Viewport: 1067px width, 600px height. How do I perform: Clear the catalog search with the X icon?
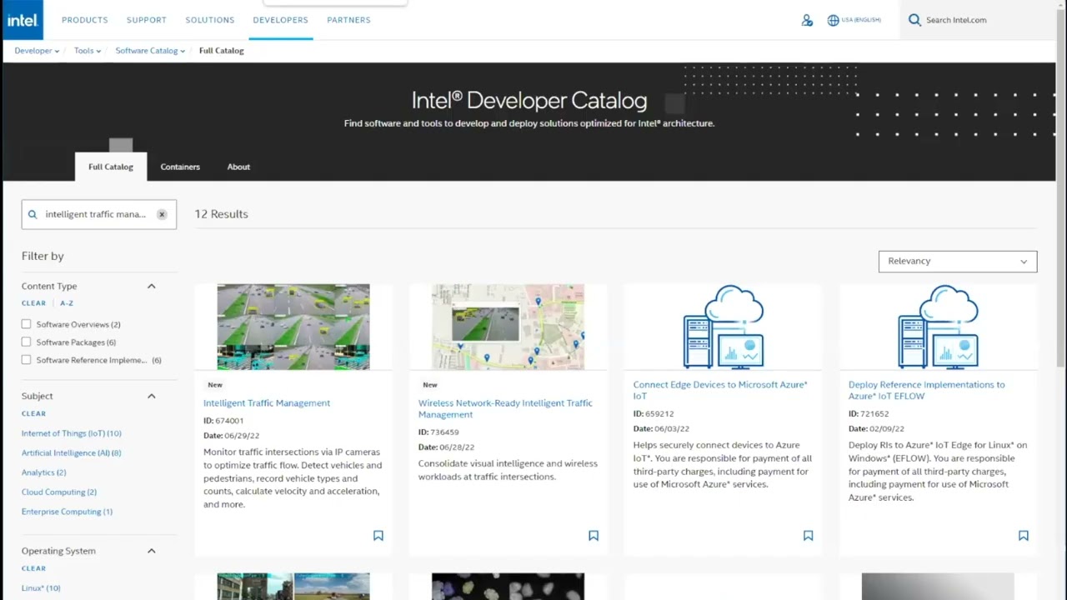(x=162, y=214)
